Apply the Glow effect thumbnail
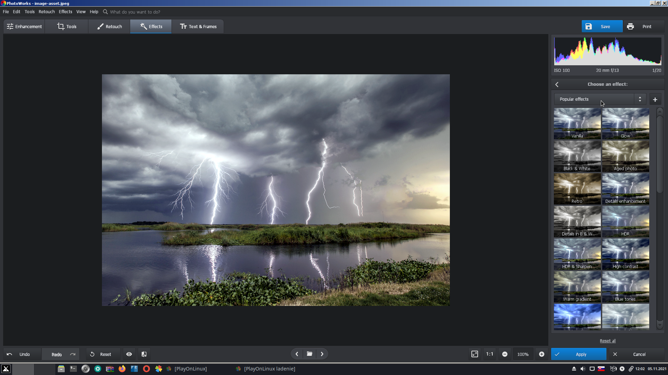Screen dimensions: 668x375 click(626, 124)
